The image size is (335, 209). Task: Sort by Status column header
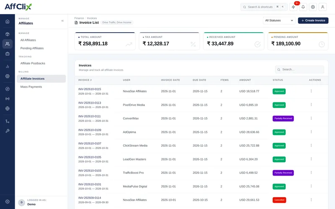[x=278, y=80]
